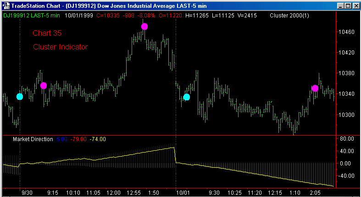Screen dimensions: 361x197
Task: Click the 'O=11220' open value
Action: pos(170,16)
